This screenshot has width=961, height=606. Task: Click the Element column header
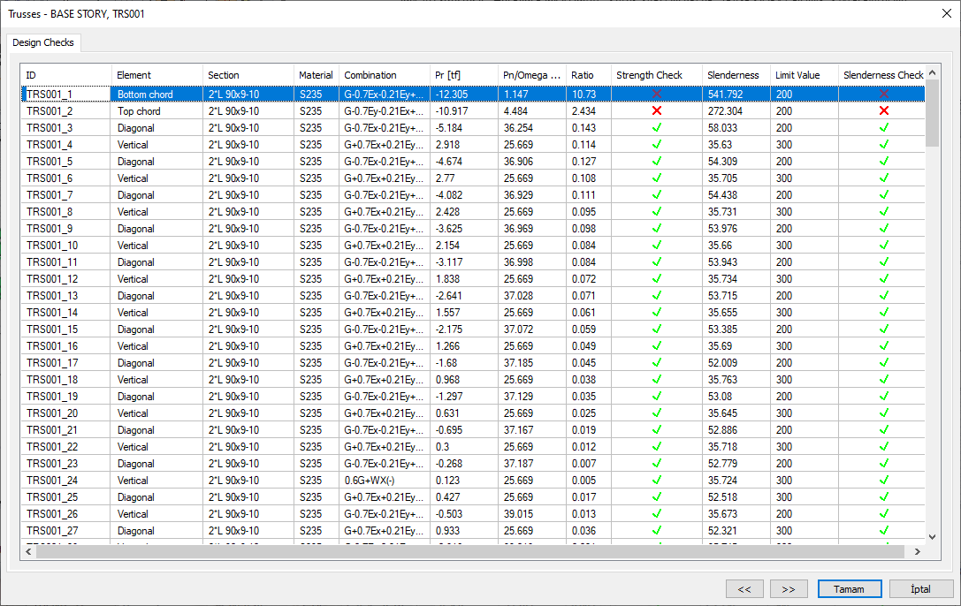[134, 75]
